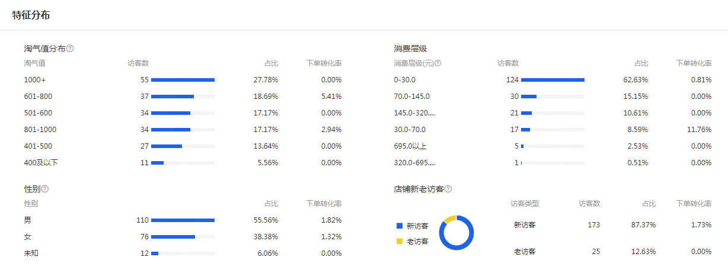Click the blue 新访客 legend swatch
Image resolution: width=728 pixels, height=273 pixels.
(400, 226)
